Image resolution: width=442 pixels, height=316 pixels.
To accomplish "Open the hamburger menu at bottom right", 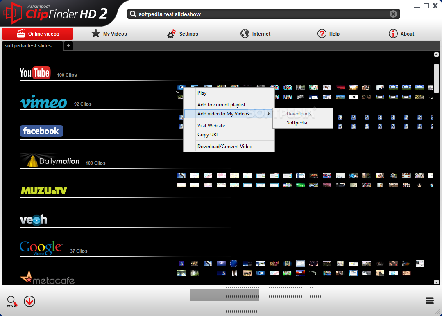I will [x=430, y=301].
